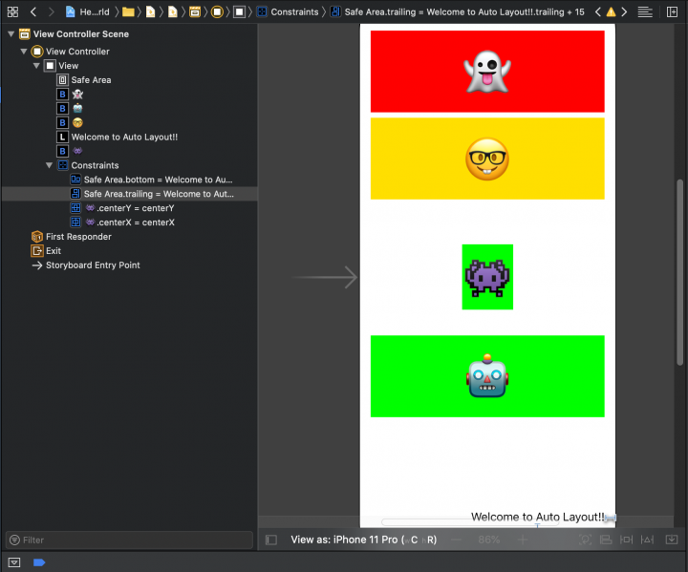Select the View square icon in jump bar
Screen dimensions: 688x572
239,11
